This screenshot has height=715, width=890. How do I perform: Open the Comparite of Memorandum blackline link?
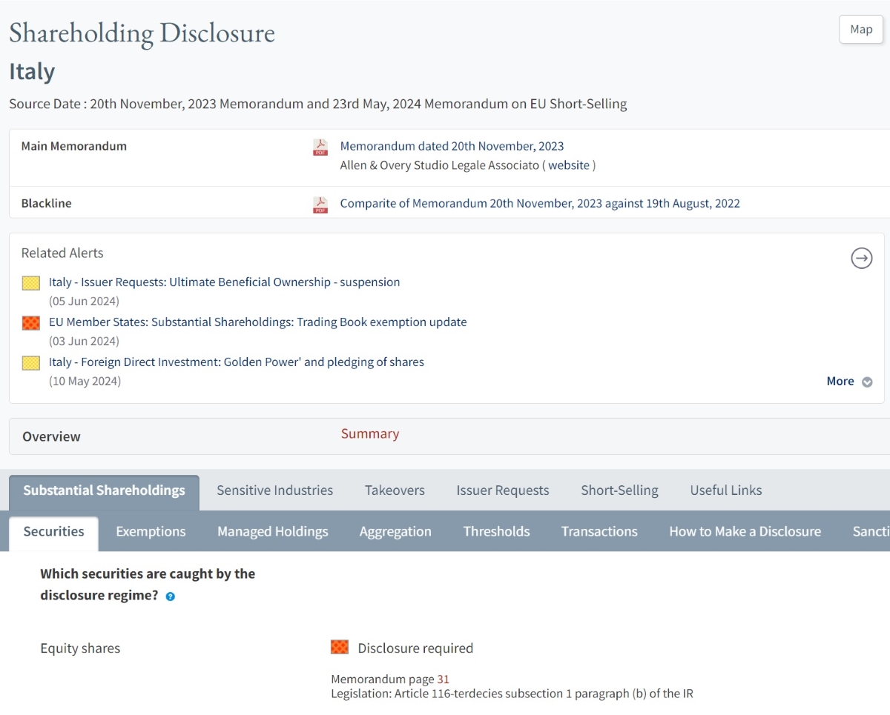click(539, 204)
